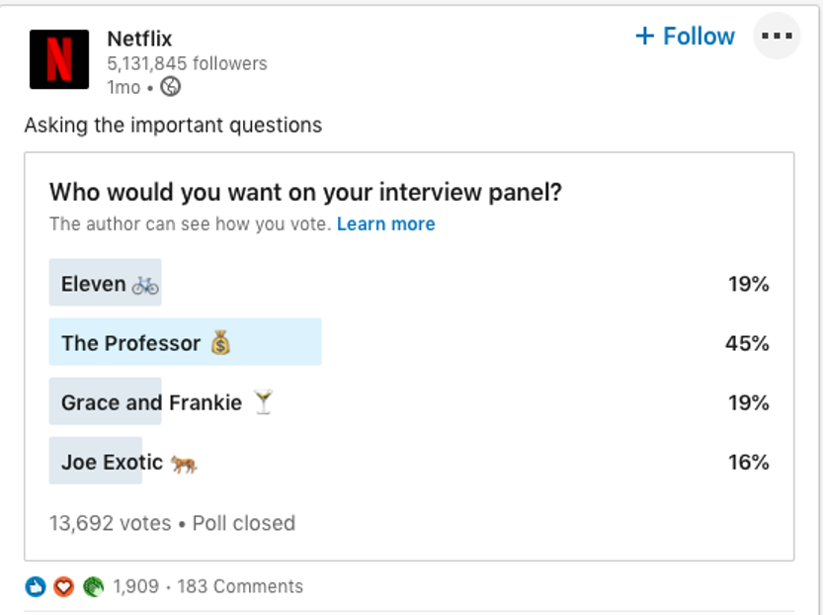Image resolution: width=824 pixels, height=615 pixels.
Task: Select The Professor poll result bar
Action: click(409, 342)
